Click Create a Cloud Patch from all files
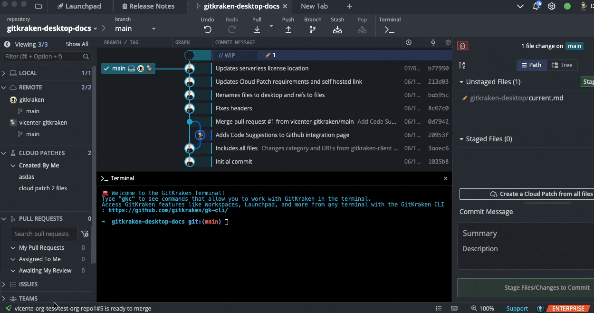The width and height of the screenshot is (594, 313). coord(527,194)
